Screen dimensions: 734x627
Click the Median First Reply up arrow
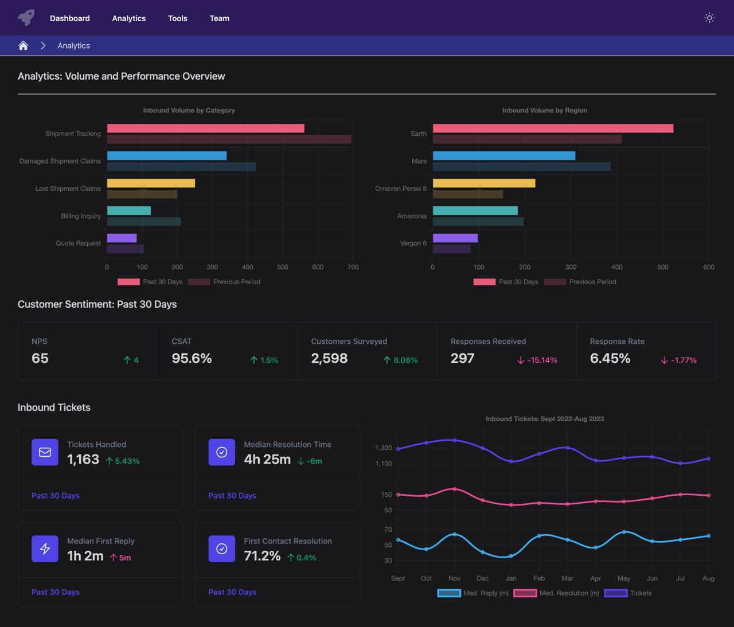[114, 557]
